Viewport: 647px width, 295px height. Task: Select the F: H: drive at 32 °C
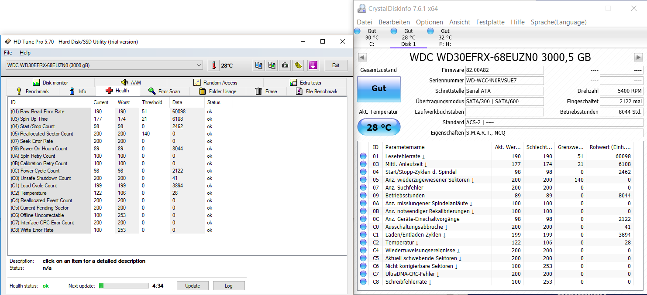coord(444,37)
